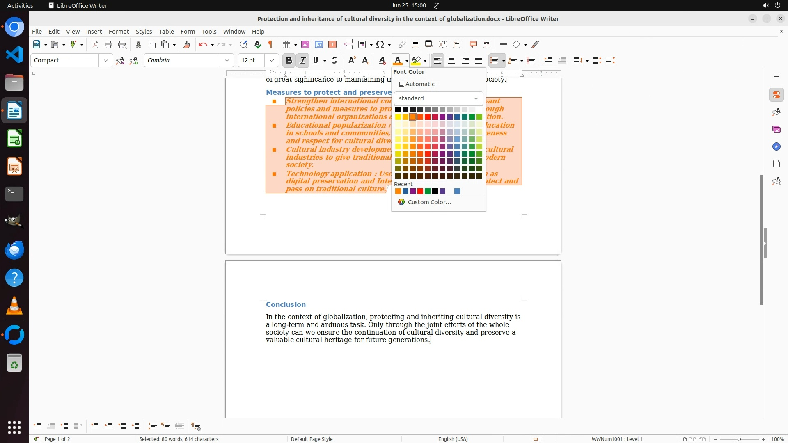
Task: Pick the black swatch in Recent colors
Action: [435, 191]
